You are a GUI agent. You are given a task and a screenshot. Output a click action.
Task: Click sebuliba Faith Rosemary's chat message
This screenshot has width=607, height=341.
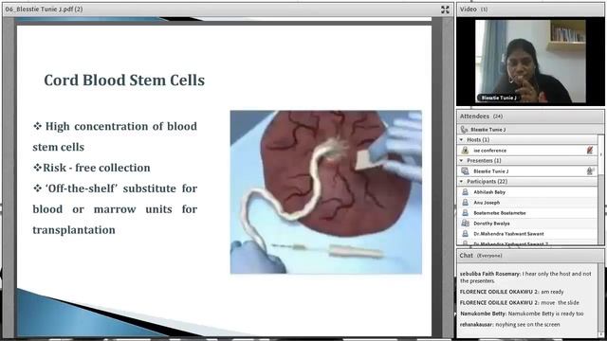[525, 278]
